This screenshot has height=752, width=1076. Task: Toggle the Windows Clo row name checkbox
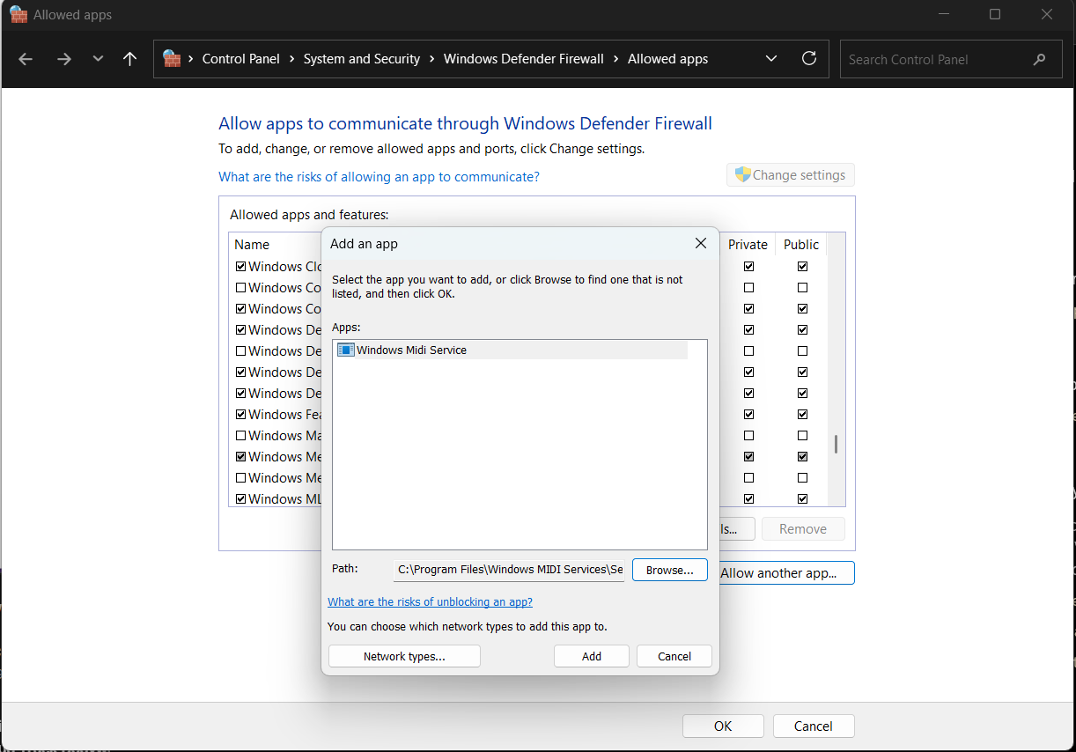click(240, 266)
